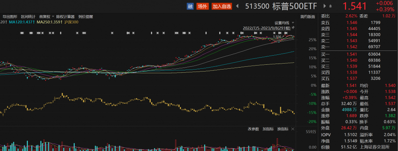Add stock via 加入自选 button
Image resolution: width=398 pixels, height=151 pixels.
(222, 6)
